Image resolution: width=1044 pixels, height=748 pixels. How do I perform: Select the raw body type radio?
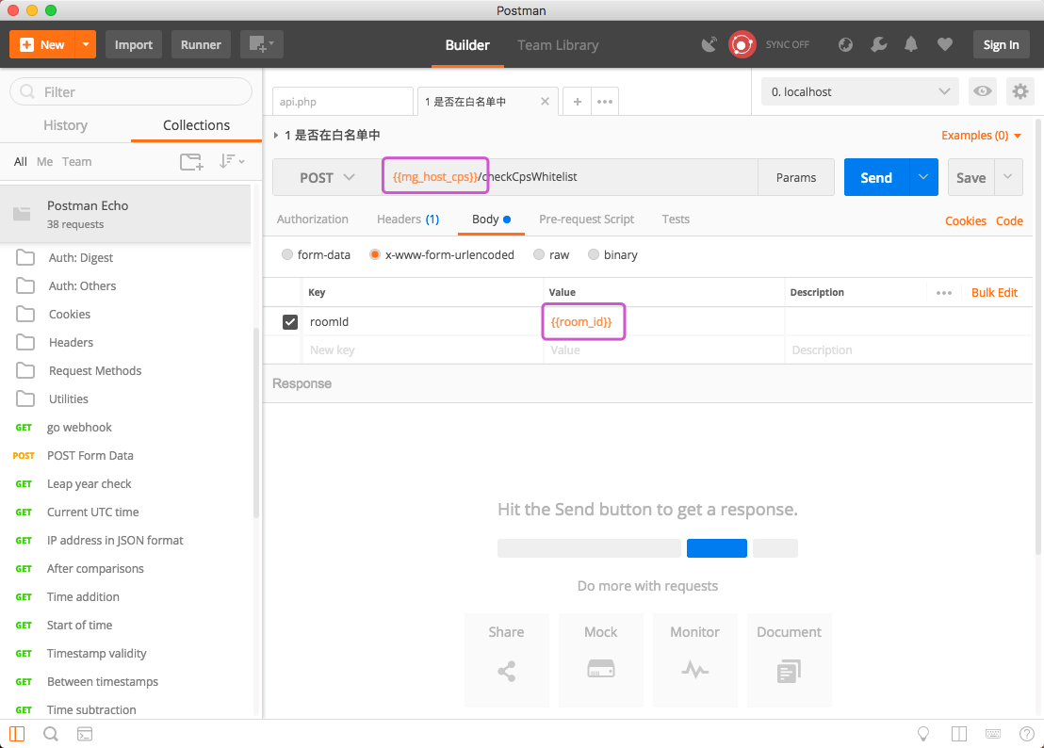point(539,254)
